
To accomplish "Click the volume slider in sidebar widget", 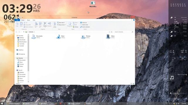I will pos(179,93).
